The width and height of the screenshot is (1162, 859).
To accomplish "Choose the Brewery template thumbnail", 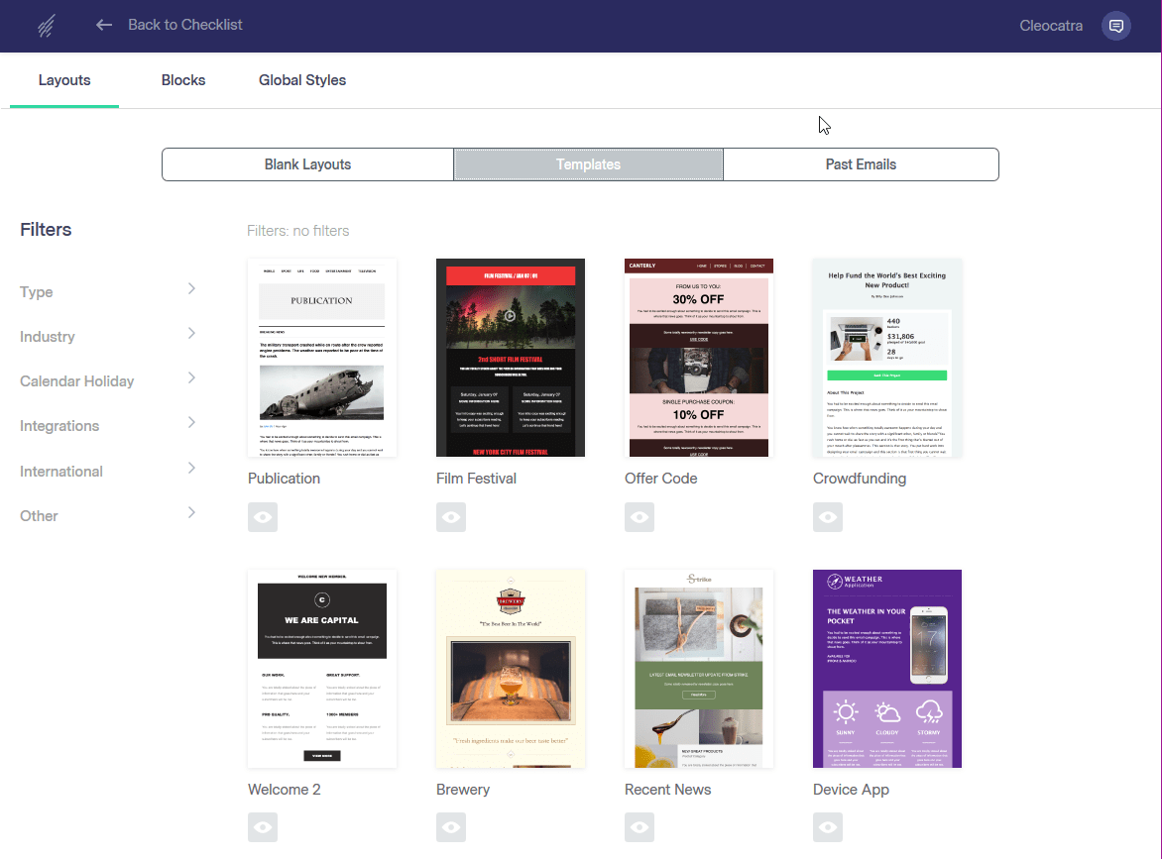I will [x=511, y=669].
